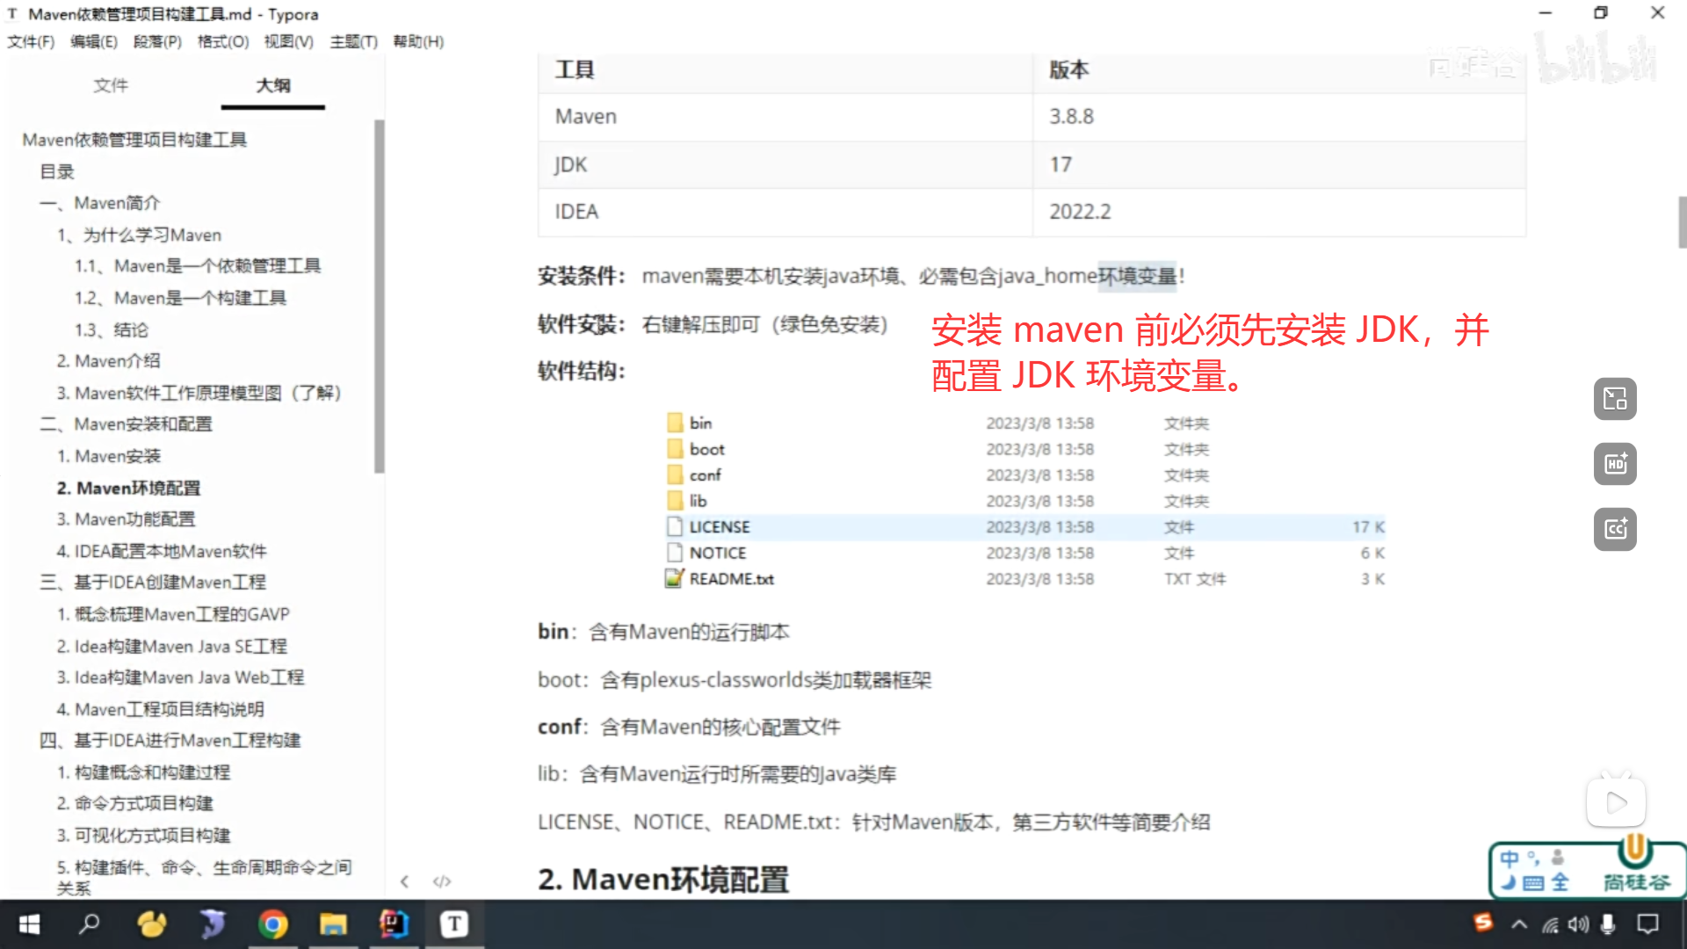Screen dimensions: 1687x949
Task: Jump to outline item 3. Maven功能配置
Action: [x=127, y=519]
